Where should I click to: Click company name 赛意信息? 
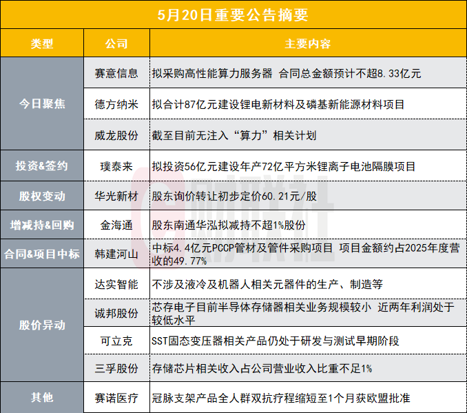(x=116, y=73)
